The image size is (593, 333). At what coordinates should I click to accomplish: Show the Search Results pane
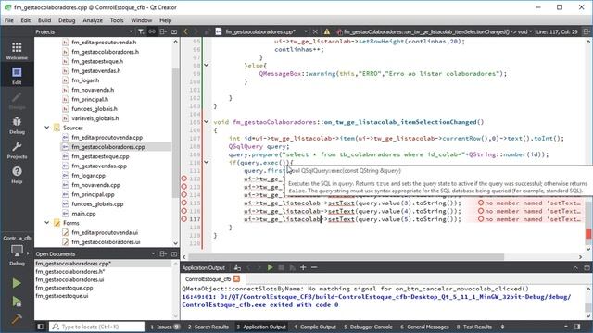pos(208,327)
